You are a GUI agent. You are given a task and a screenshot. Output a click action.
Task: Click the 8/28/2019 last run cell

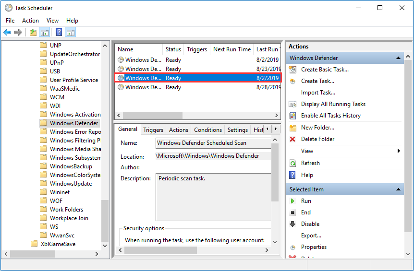[x=268, y=87]
